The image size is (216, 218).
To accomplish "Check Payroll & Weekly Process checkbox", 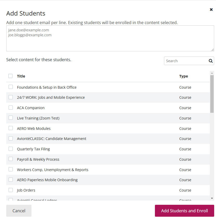I will click(11, 159).
